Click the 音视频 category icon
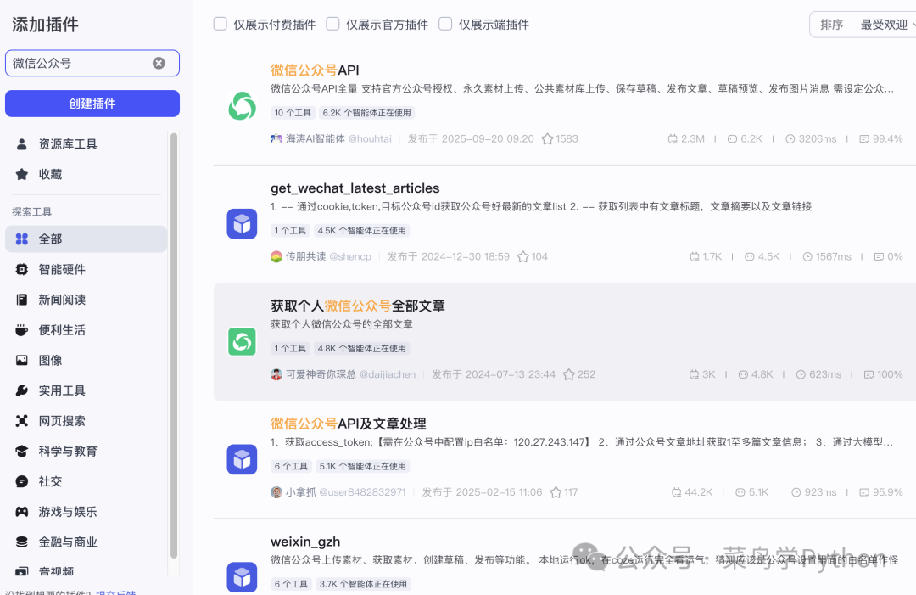Viewport: 916px width, 595px height. (21, 571)
